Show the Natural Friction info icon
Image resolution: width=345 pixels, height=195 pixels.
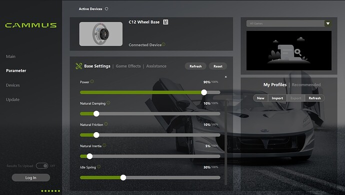pos(106,124)
